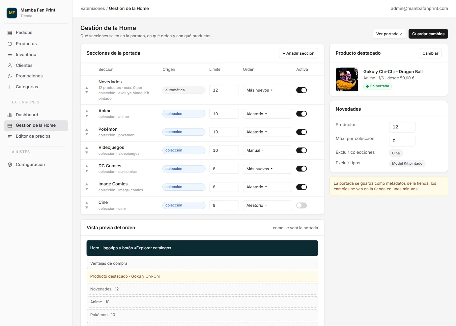Click the Gestión de la Home icon

10,125
